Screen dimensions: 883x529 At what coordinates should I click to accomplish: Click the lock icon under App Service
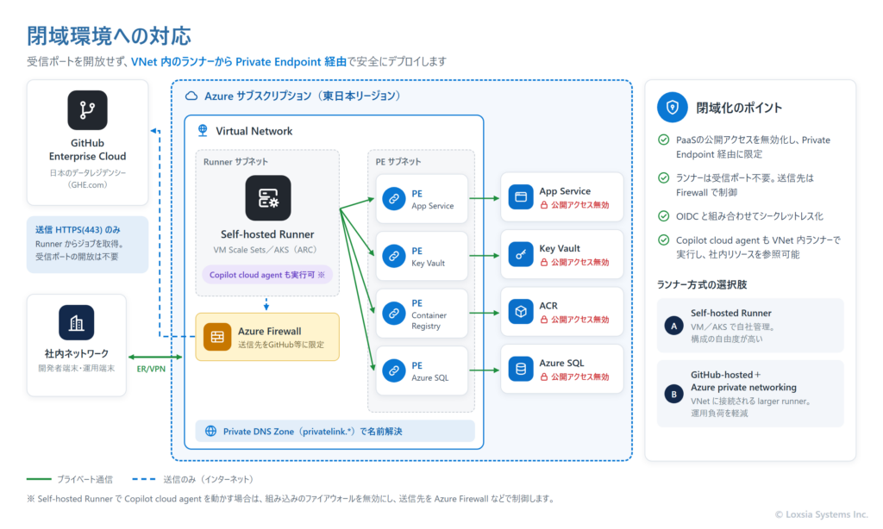(544, 205)
